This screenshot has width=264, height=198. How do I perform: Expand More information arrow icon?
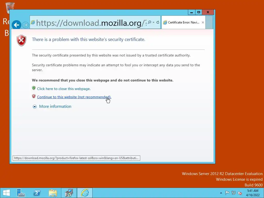[35, 106]
